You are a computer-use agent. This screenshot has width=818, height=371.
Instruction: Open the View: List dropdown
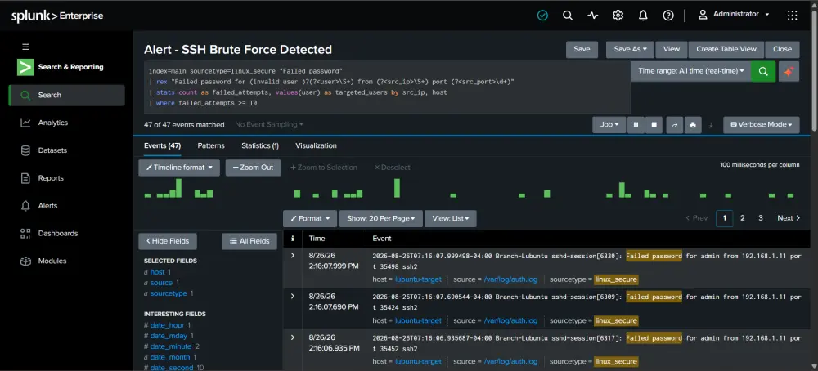coord(450,219)
